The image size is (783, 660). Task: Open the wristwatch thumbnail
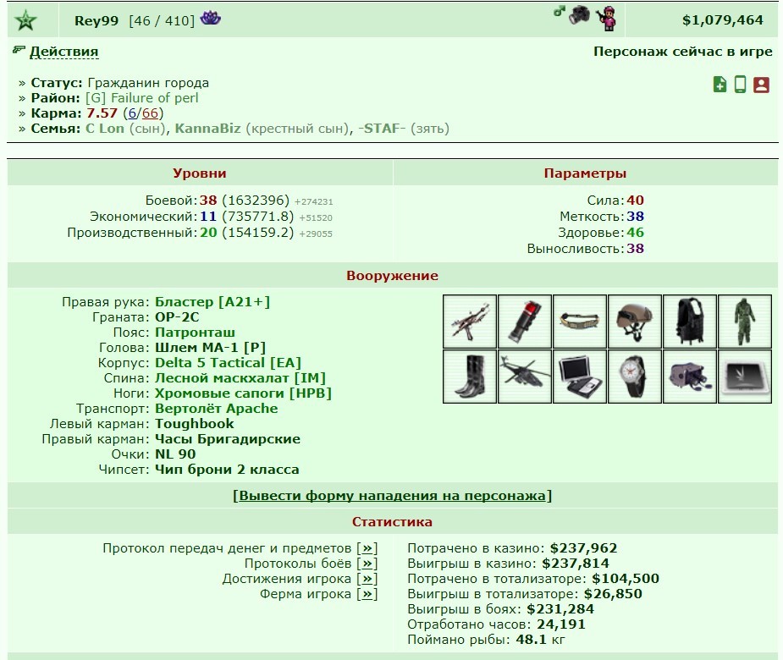(x=634, y=377)
